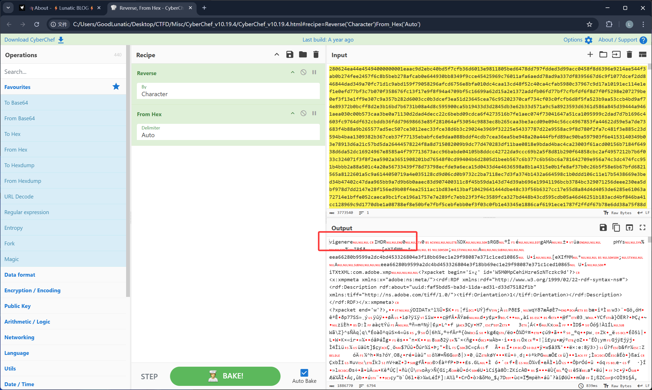652x390 pixels.
Task: Disable the Reverse operation
Action: tap(303, 72)
